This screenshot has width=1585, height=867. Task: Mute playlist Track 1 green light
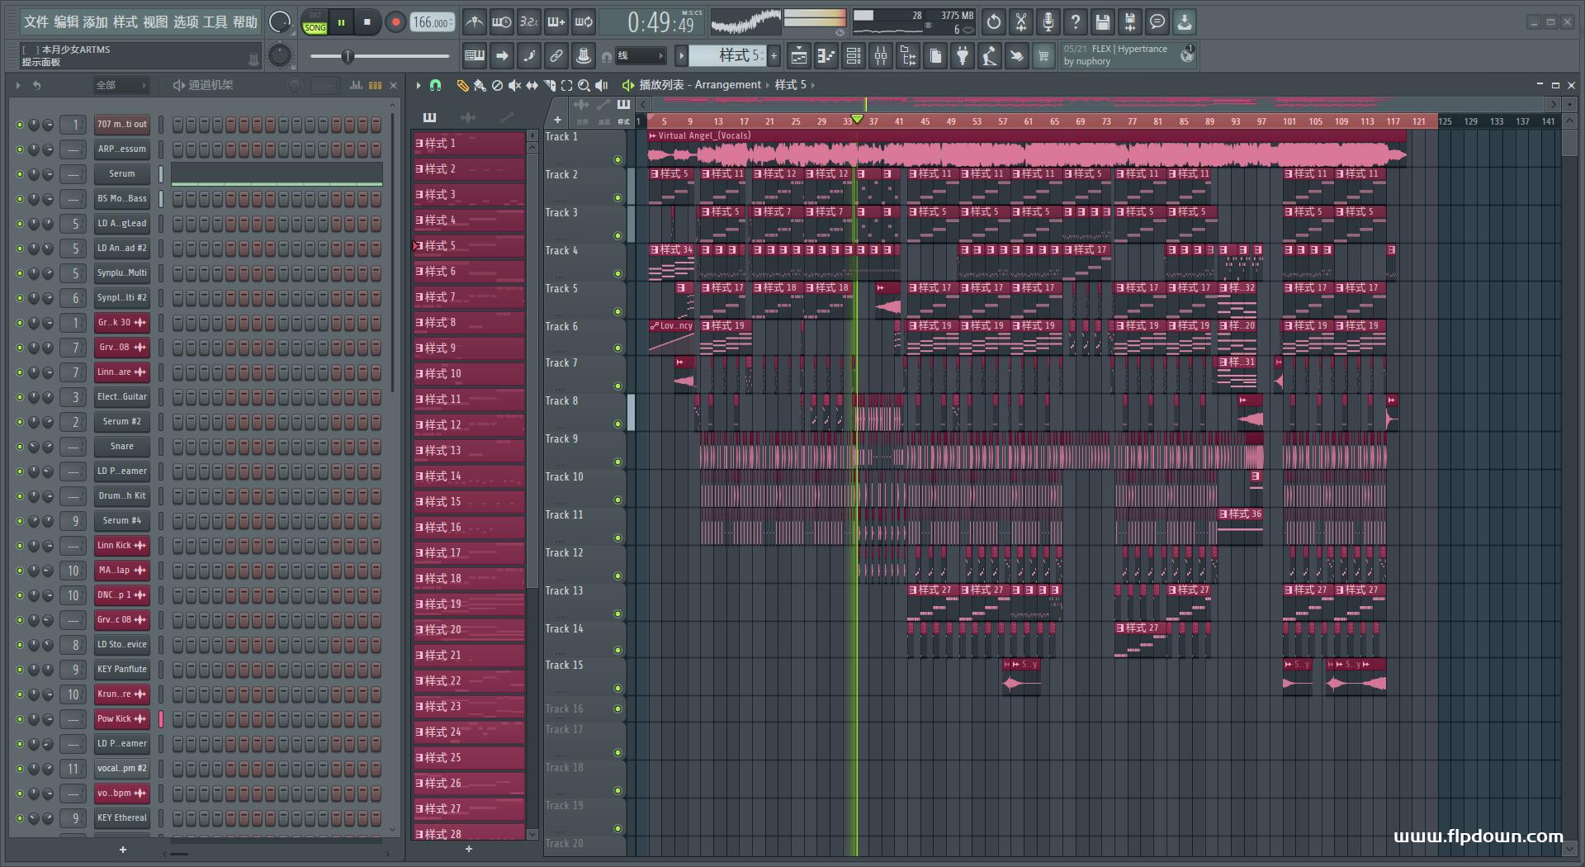pyautogui.click(x=617, y=160)
